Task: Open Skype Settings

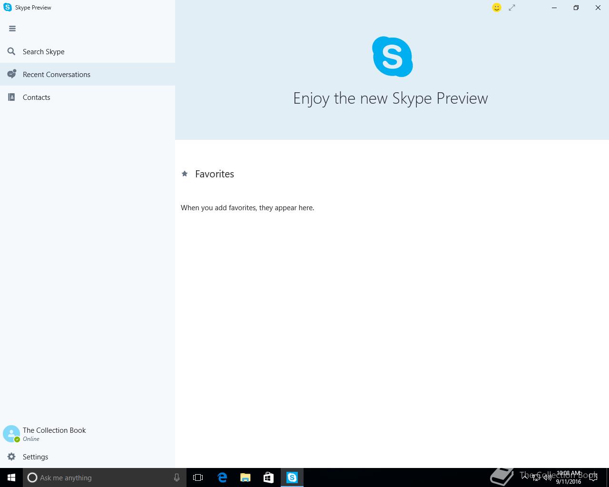Action: click(x=88, y=457)
